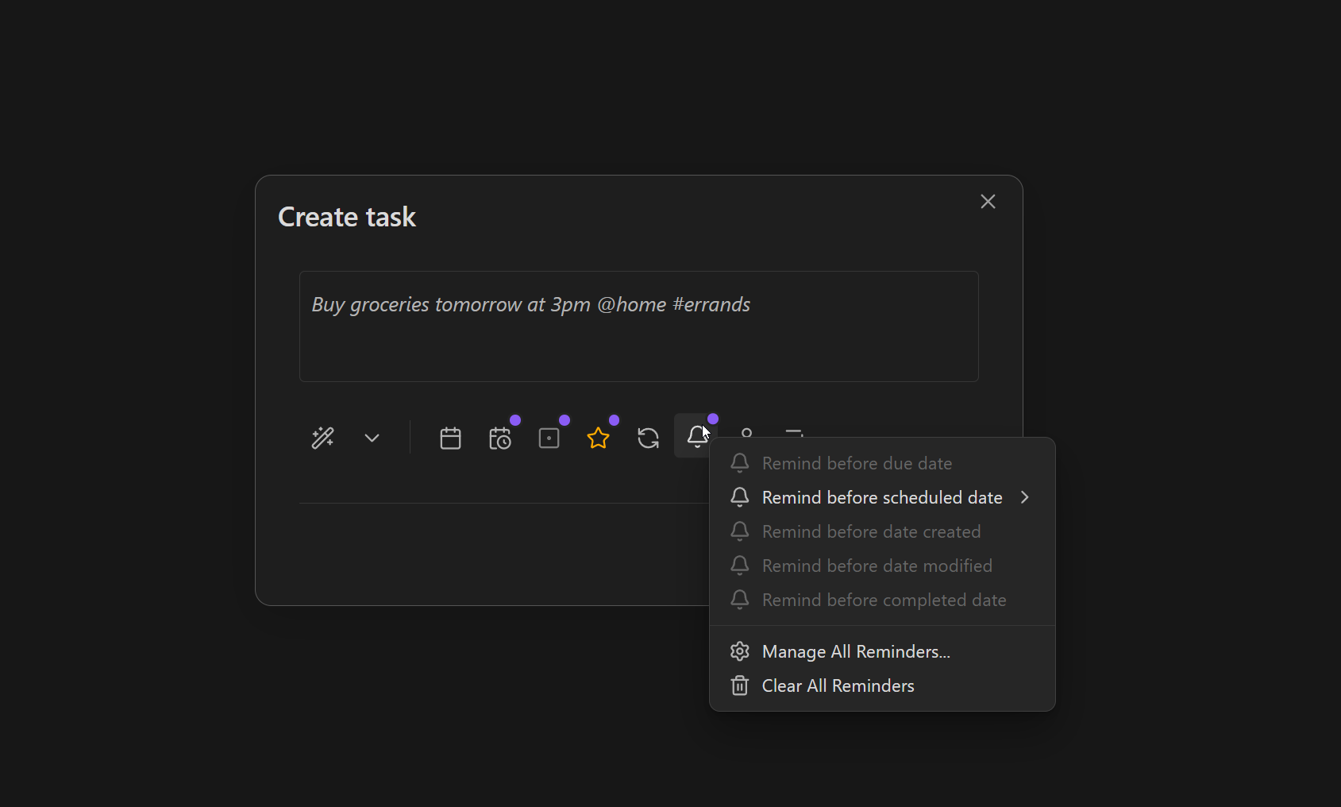Select the magic wand smart parsing tool
Screen dimensions: 1341x807
(322, 438)
